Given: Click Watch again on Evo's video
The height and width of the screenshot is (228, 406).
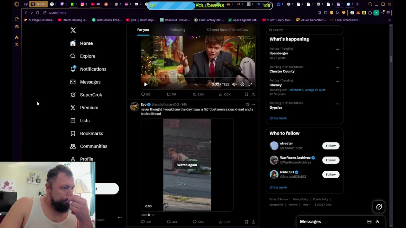Looking at the screenshot, I should click(x=187, y=165).
